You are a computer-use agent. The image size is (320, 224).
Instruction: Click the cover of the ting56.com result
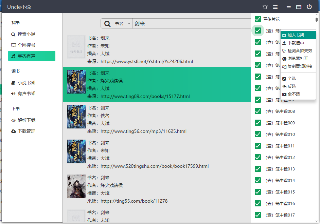click(76, 117)
